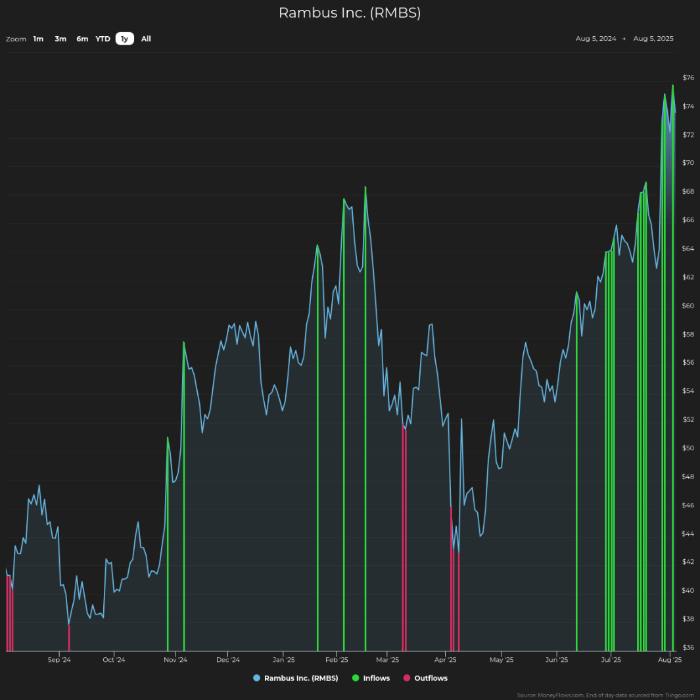The image size is (700, 700).
Task: Click the May '25 axis label
Action: 502,660
